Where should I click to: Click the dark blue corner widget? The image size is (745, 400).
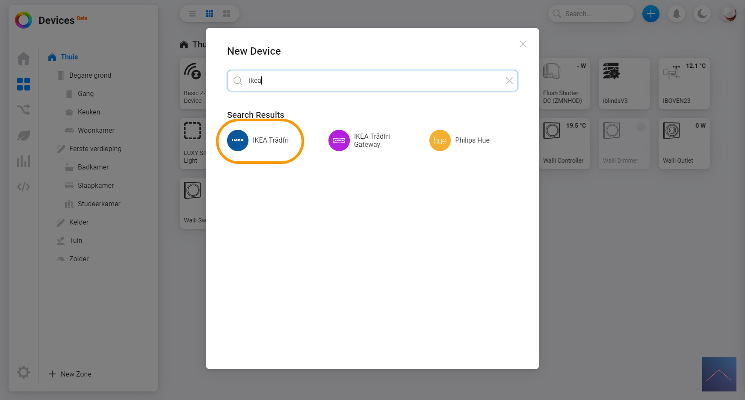[719, 374]
